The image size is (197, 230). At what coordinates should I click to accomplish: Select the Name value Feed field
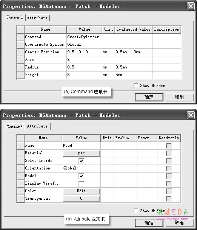pyautogui.click(x=82, y=146)
